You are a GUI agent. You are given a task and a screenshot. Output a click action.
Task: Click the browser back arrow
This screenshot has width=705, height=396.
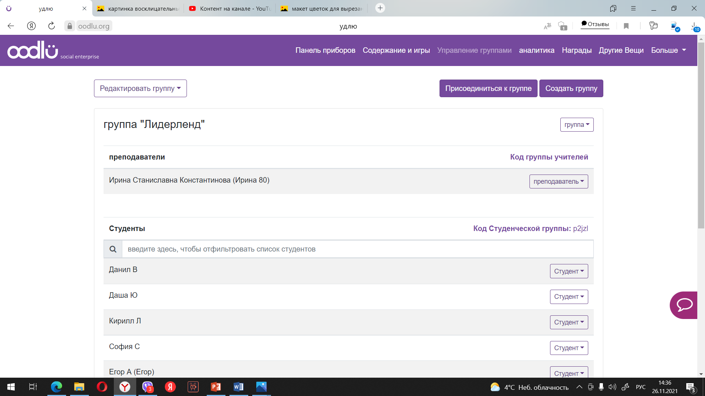point(11,26)
